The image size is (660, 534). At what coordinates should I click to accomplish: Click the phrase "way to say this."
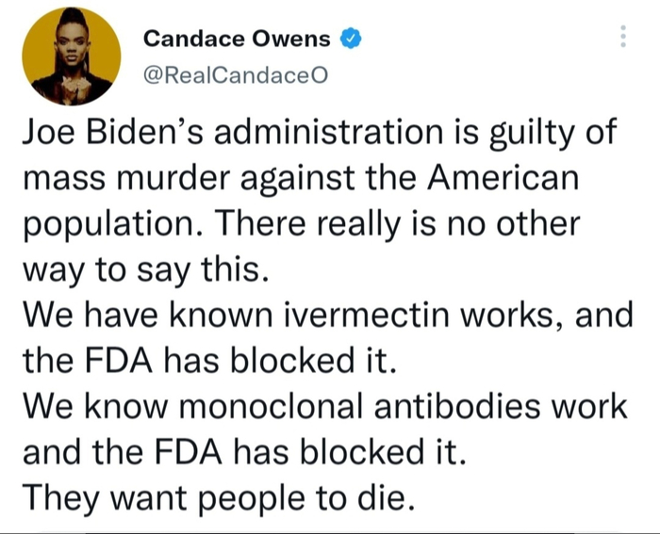(146, 270)
